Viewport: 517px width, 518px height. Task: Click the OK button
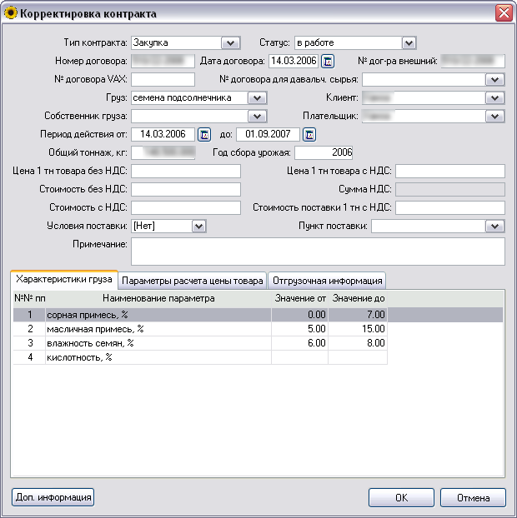(401, 498)
